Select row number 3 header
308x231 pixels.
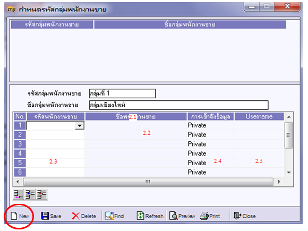[20, 144]
